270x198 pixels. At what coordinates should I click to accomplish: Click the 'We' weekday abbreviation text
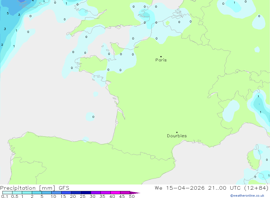158,188
